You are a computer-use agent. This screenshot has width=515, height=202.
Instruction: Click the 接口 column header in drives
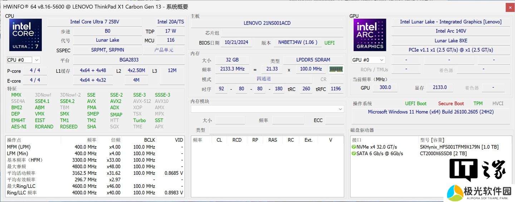pos(357,140)
